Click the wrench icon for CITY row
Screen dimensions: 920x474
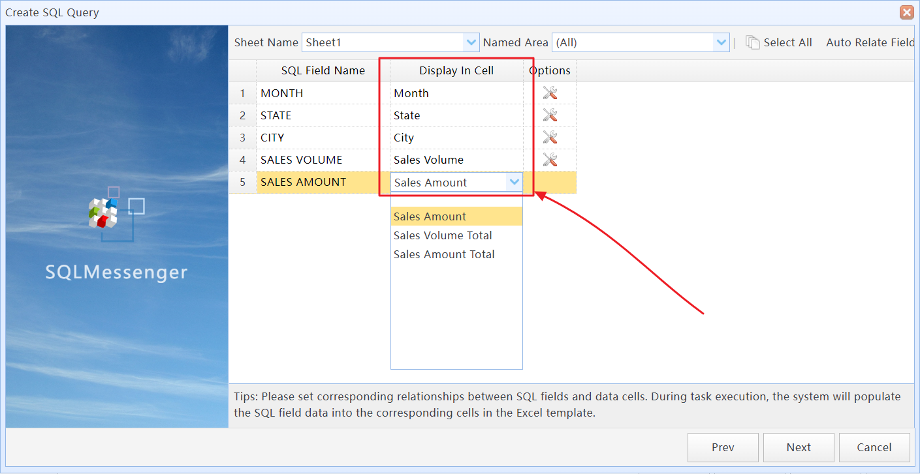coord(550,138)
